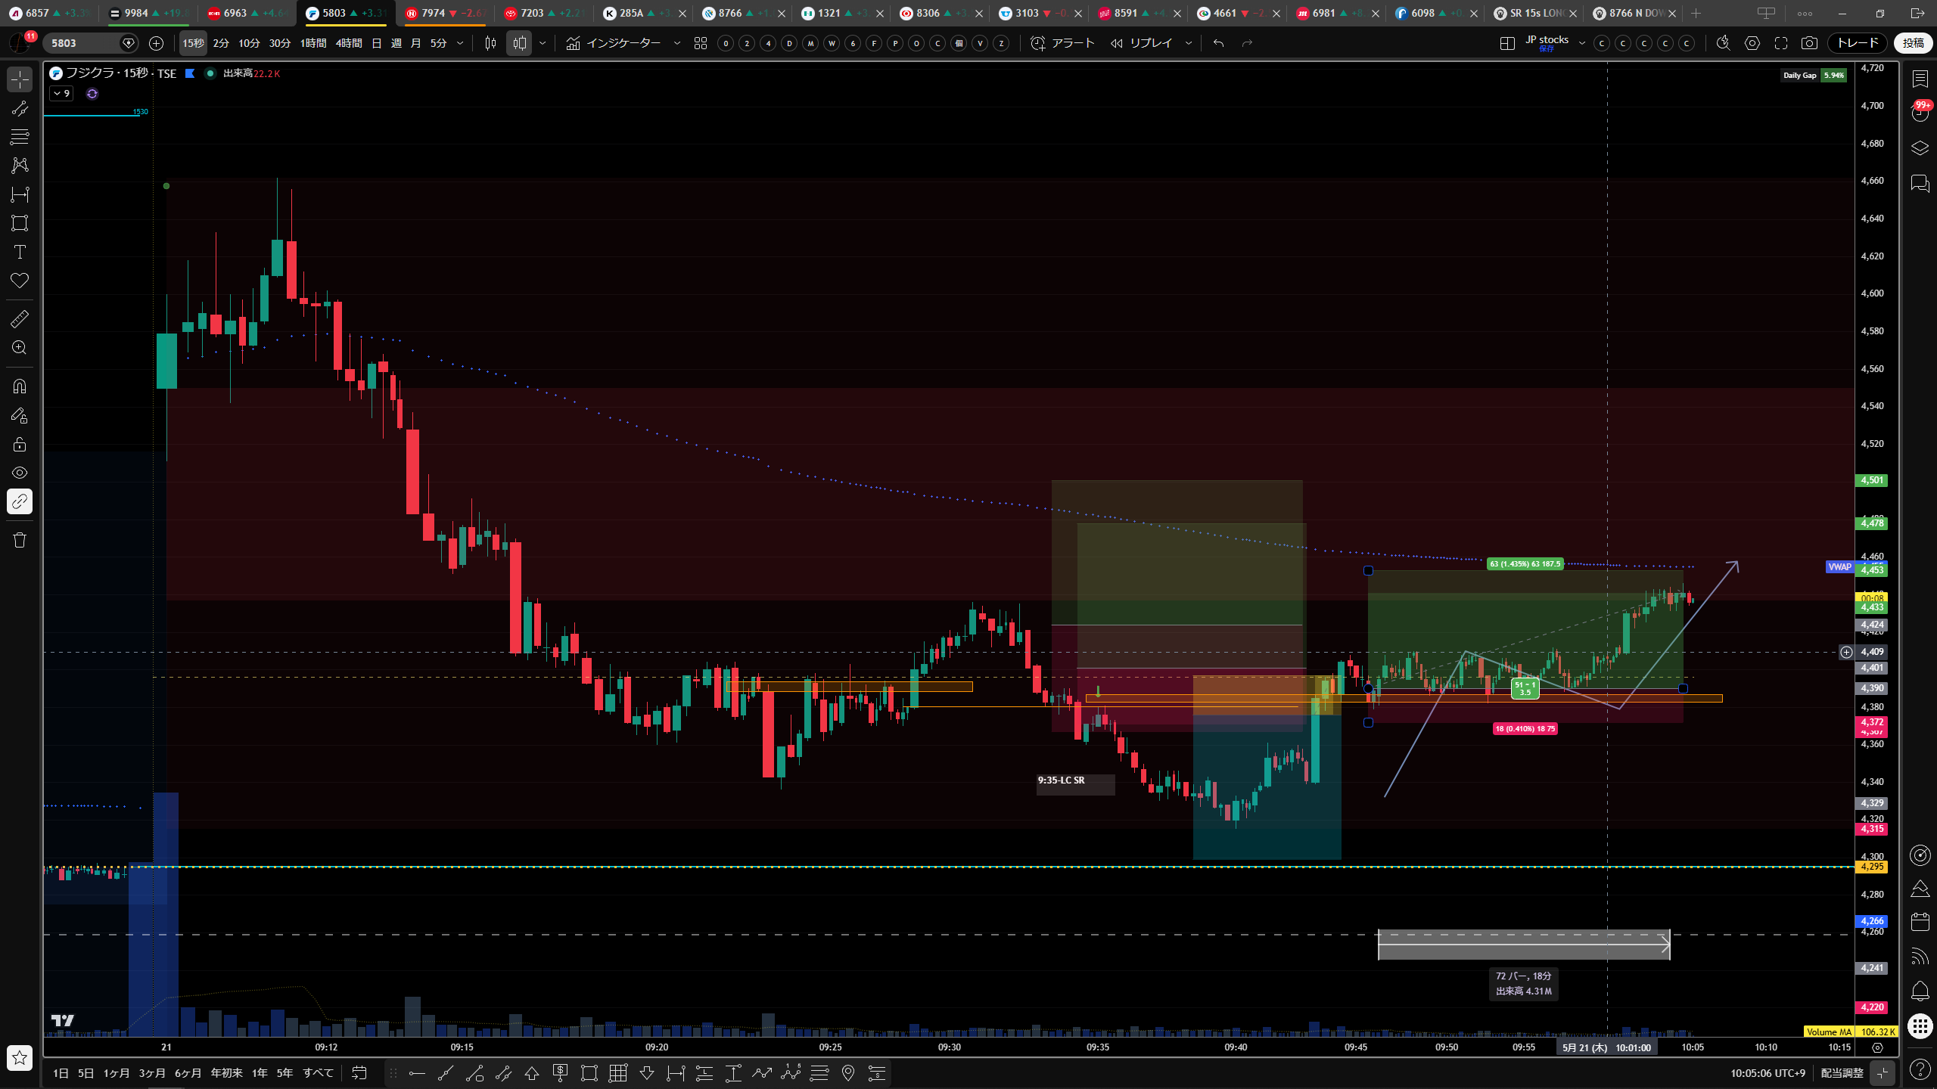
Task: Expand the chart type dropdown chevron
Action: 543,43
